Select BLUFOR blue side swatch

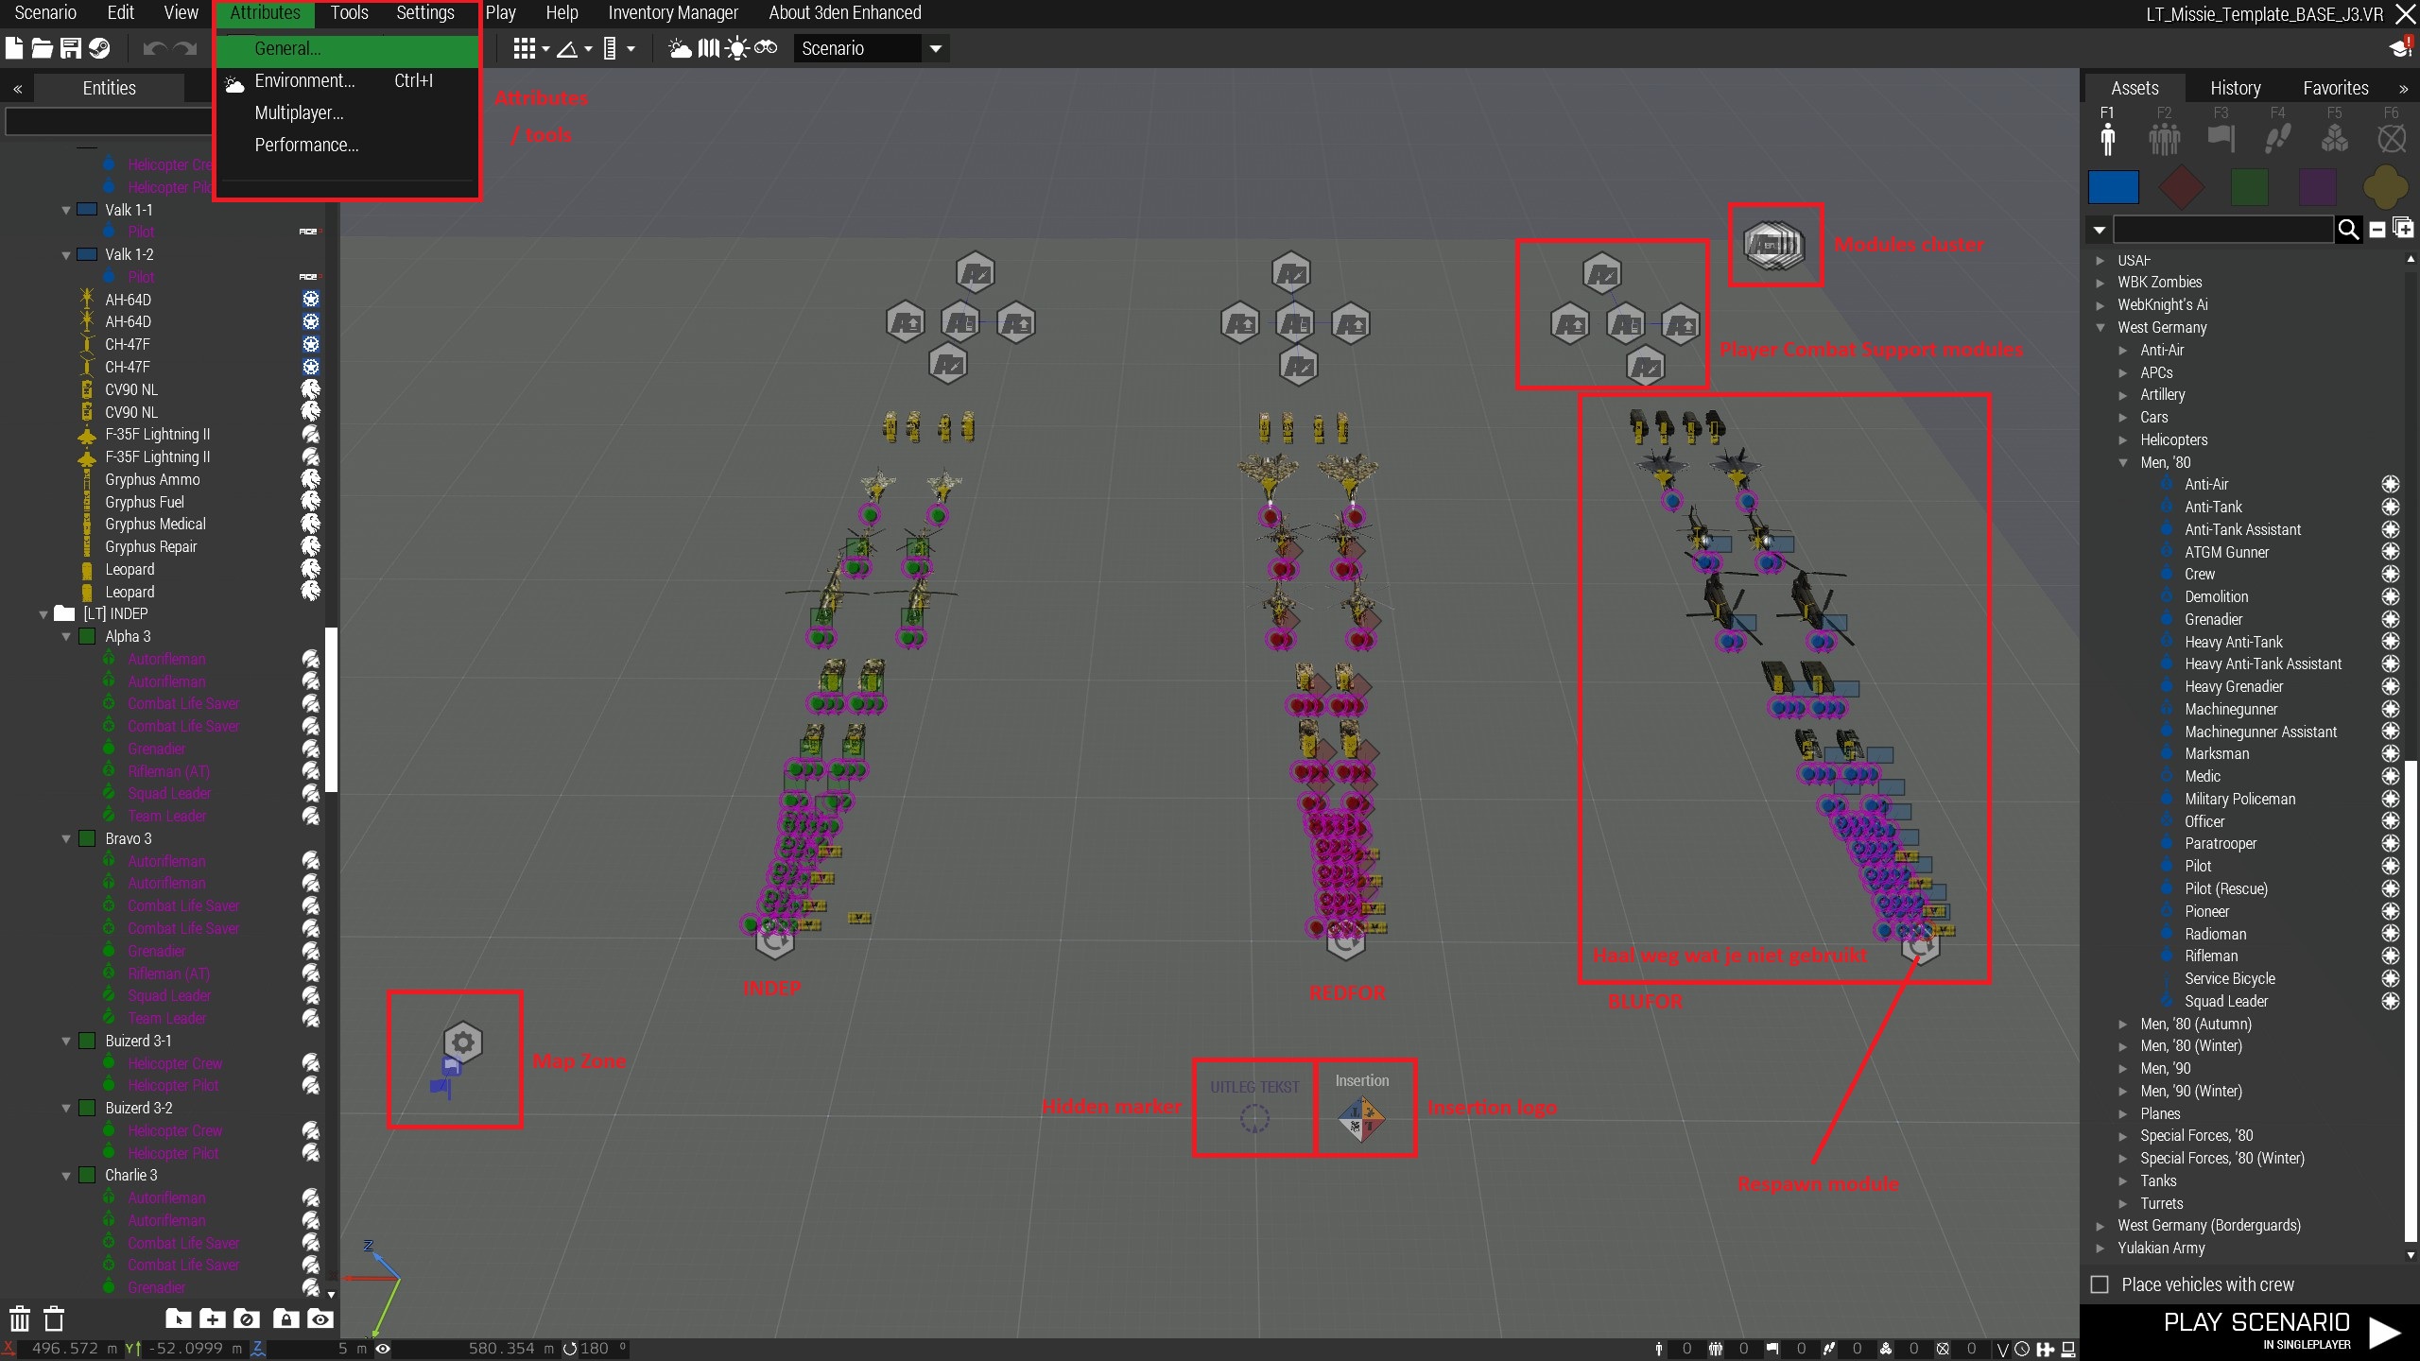pyautogui.click(x=2113, y=187)
